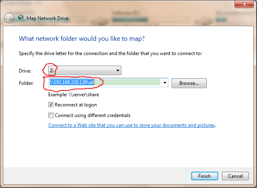Expand the Folder path history dropdown arrow
Viewport: 257px width, 188px height.
click(x=165, y=83)
